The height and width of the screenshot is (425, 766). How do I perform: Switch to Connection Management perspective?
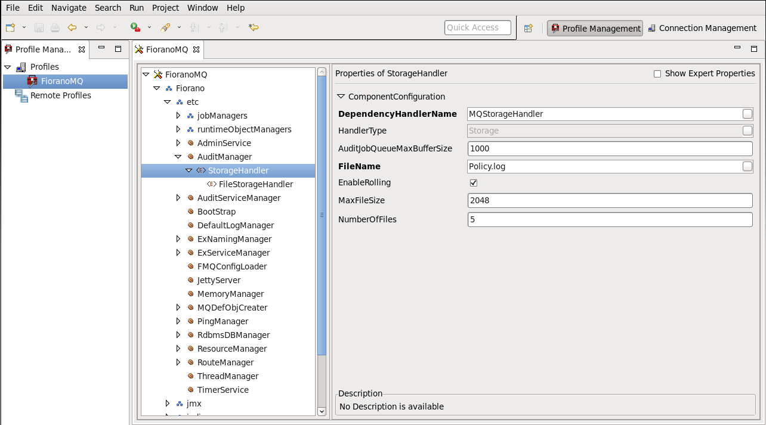pyautogui.click(x=702, y=28)
